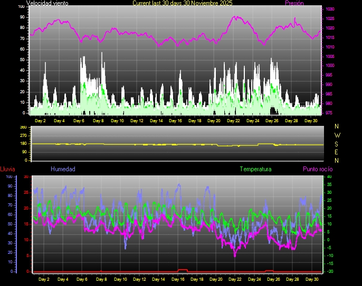Viewport: 362px width, 286px height.
Task: Click the 'E' wind direction letter
Action: coord(337,152)
